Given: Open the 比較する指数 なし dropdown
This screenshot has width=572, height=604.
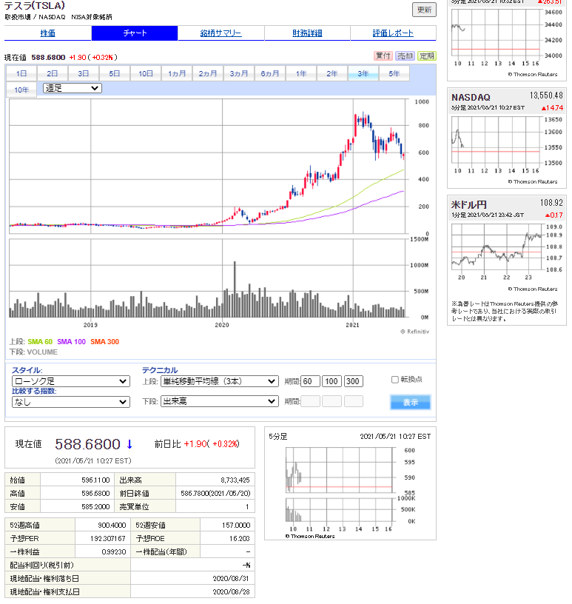Looking at the screenshot, I should 71,402.
